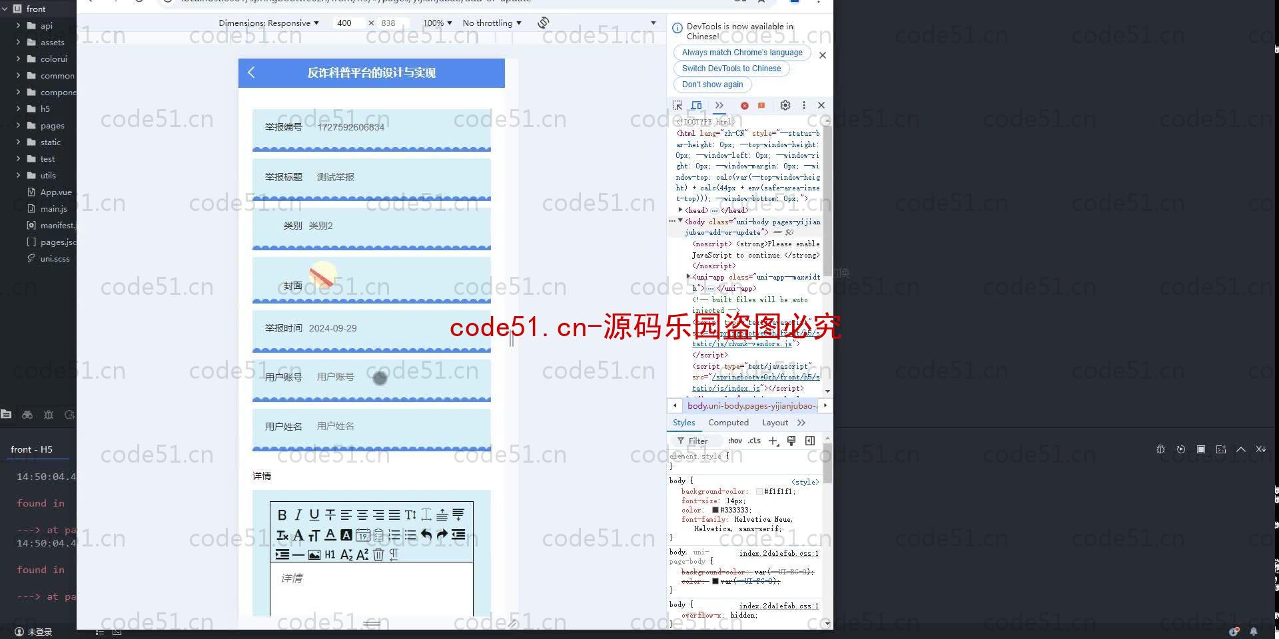
Task: Clear formatting with the Tx icon
Action: click(x=282, y=534)
